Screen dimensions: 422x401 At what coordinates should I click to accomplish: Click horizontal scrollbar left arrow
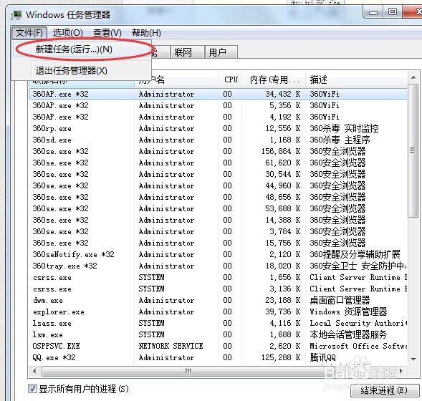(x=34, y=372)
